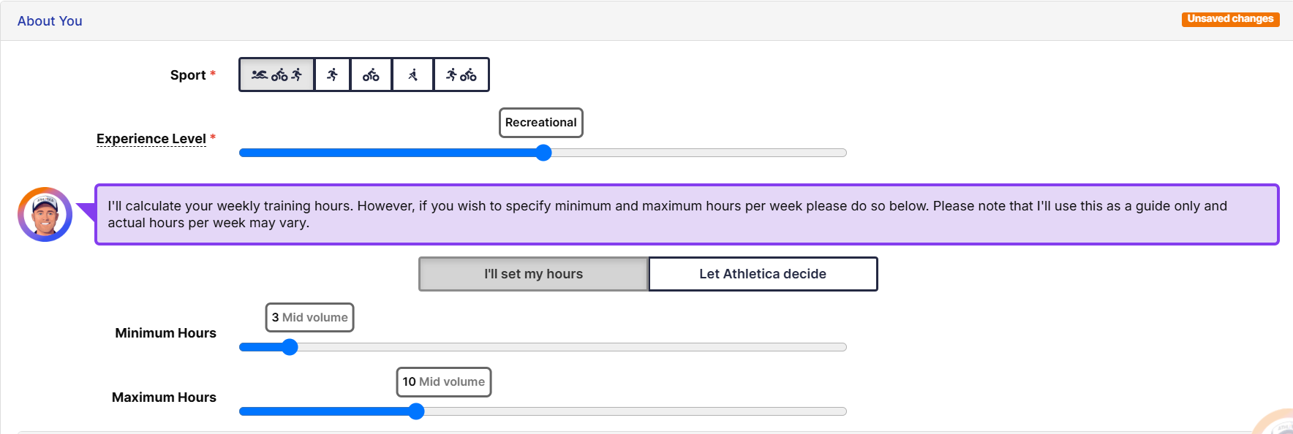Click the Minimum Hours label
This screenshot has width=1293, height=434.
point(166,333)
